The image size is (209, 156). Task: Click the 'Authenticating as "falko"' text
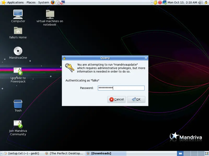(82, 80)
